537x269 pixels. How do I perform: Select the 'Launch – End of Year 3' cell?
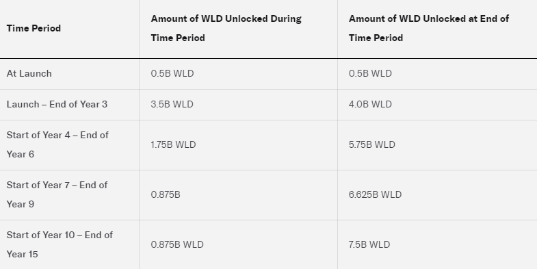(57, 104)
